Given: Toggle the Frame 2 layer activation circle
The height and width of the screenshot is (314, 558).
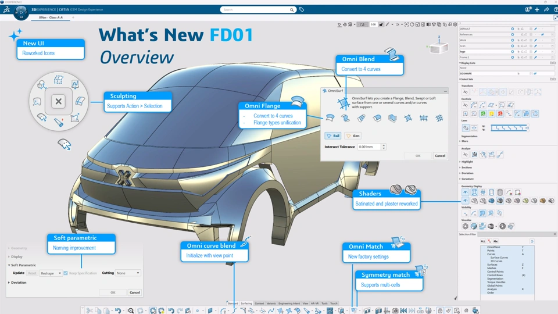Looking at the screenshot, I should coord(513,58).
